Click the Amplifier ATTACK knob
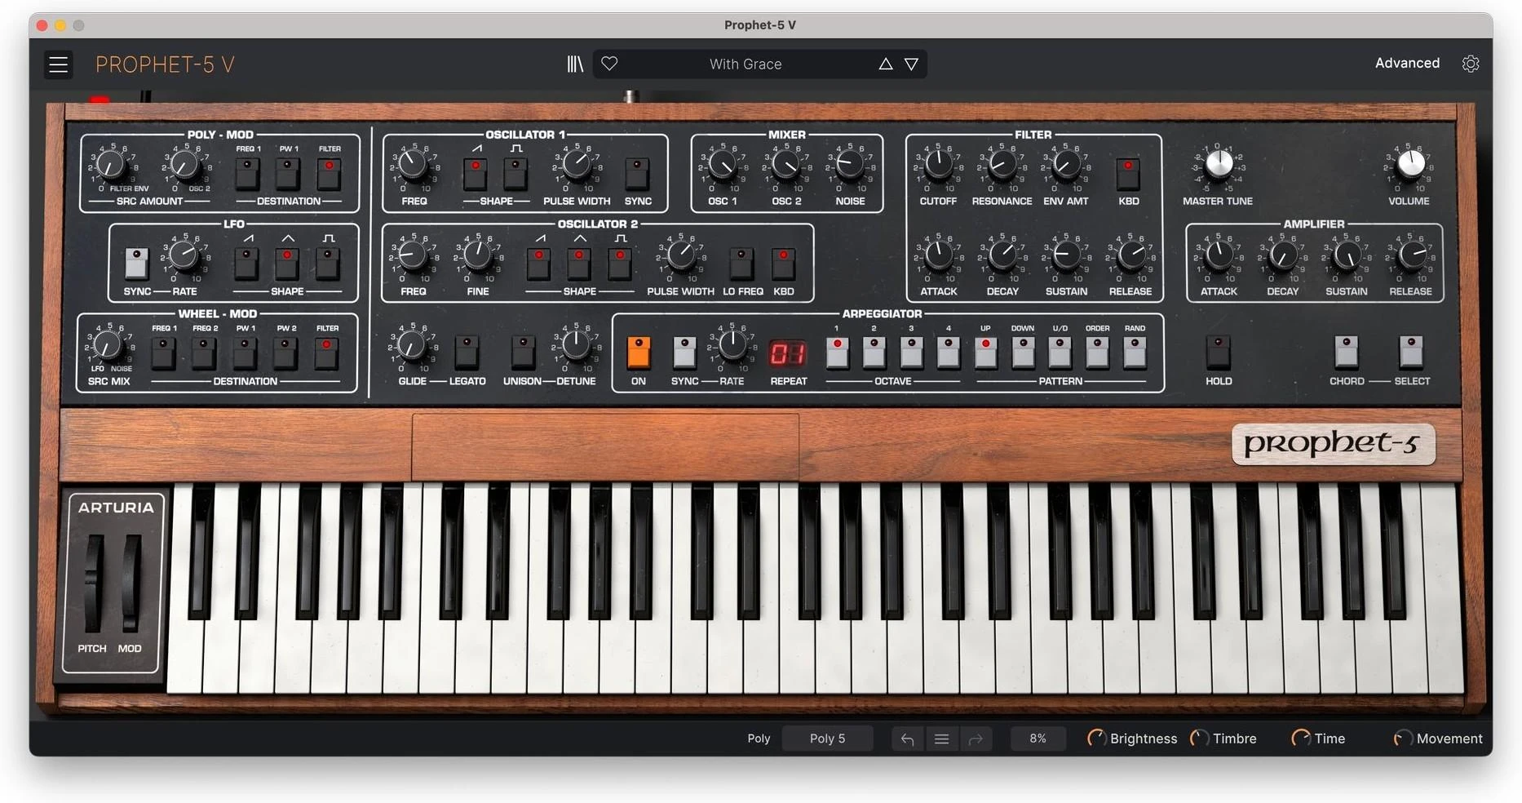 [x=1219, y=256]
